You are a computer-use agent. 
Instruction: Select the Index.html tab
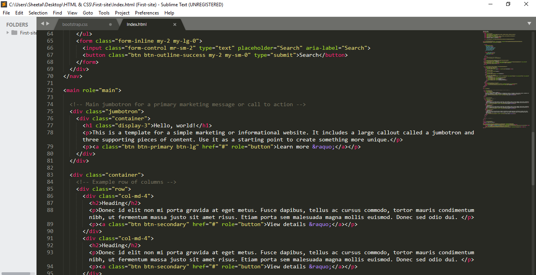pyautogui.click(x=137, y=24)
